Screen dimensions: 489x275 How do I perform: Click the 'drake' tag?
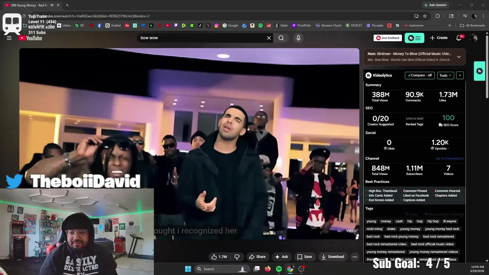pos(391,229)
